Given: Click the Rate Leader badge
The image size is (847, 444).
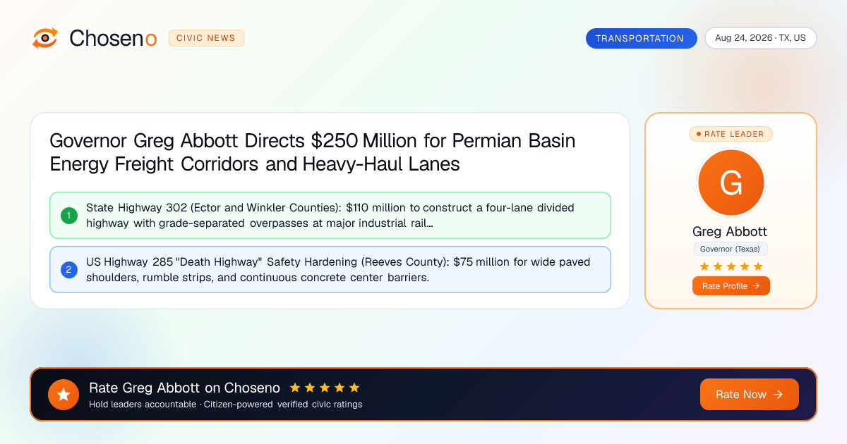Looking at the screenshot, I should 731,134.
